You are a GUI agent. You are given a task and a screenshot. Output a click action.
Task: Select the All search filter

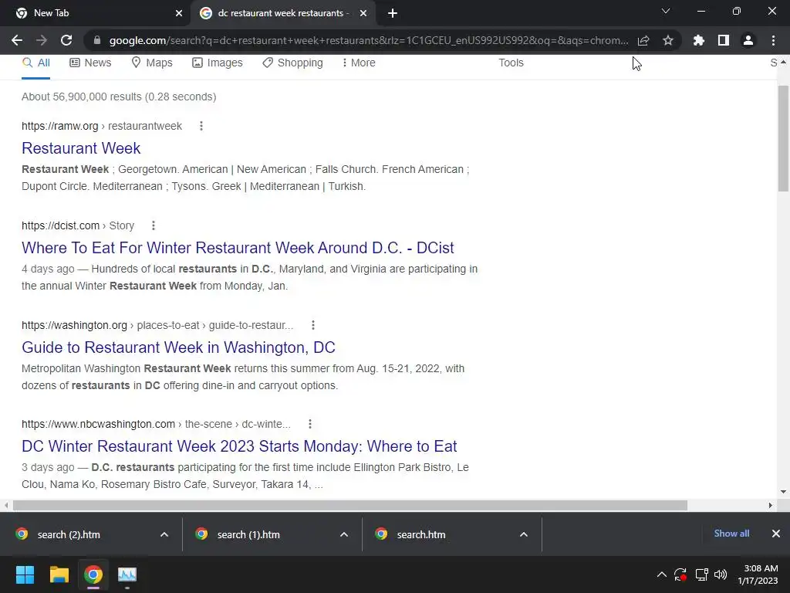click(x=35, y=63)
